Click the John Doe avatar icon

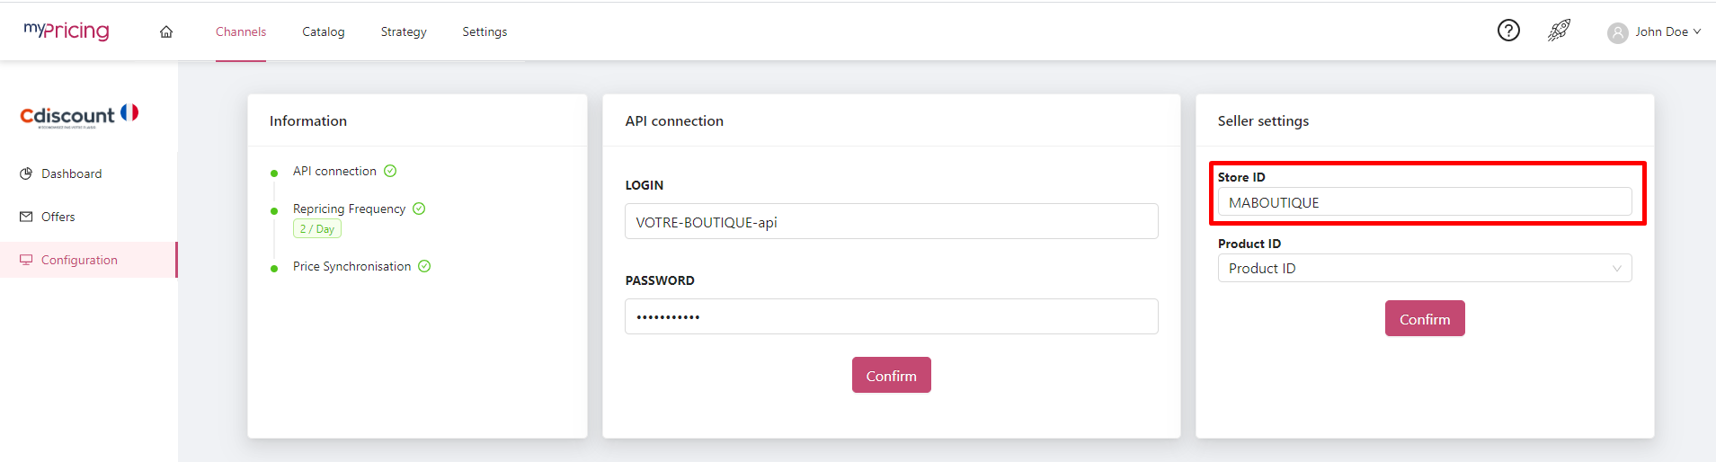[1617, 32]
